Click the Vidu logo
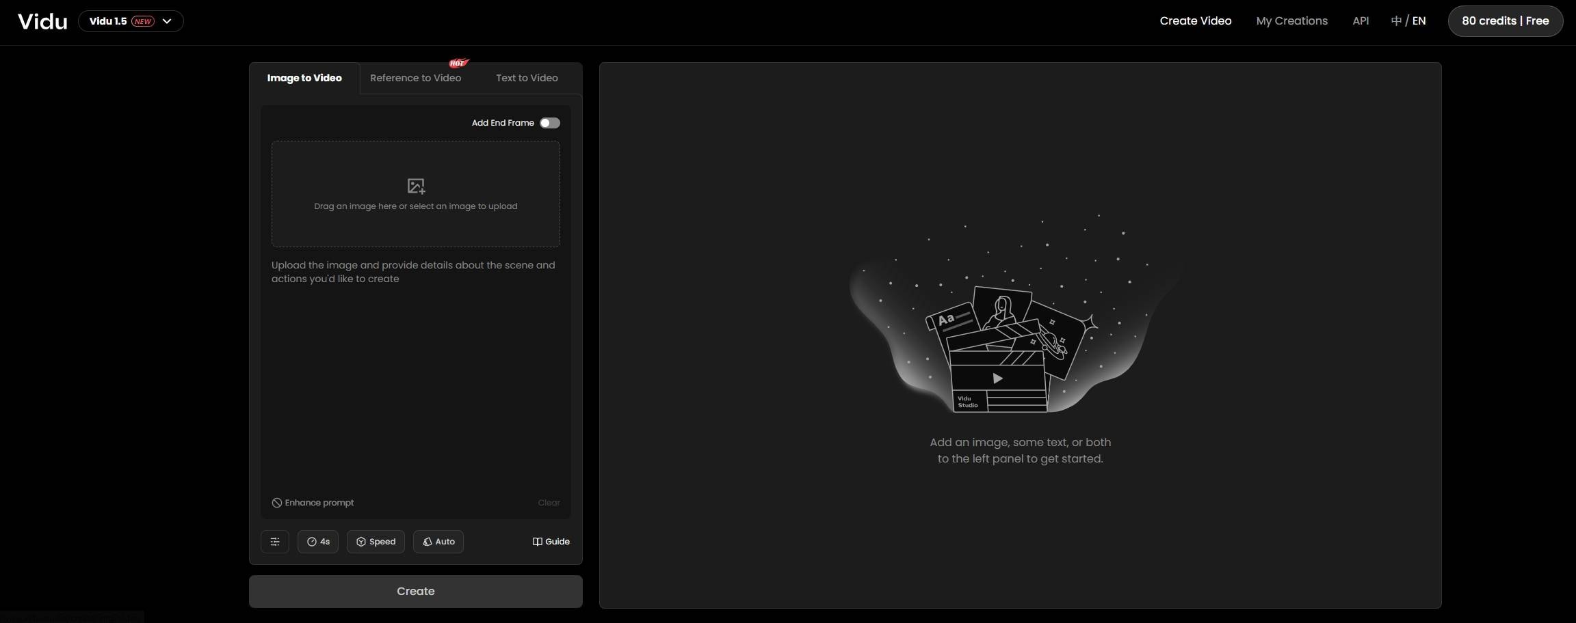 pos(42,21)
